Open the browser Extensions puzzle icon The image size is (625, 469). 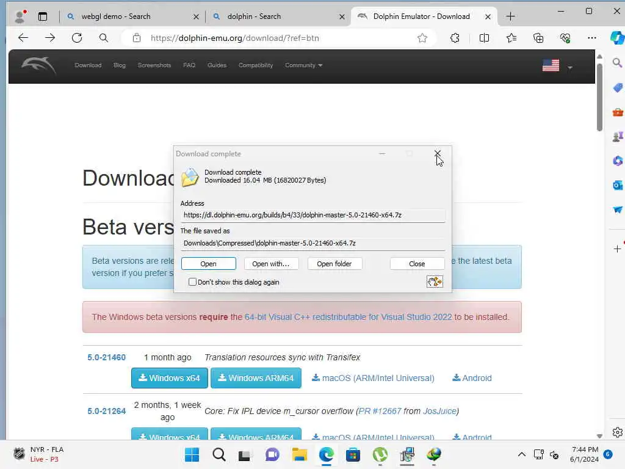click(x=455, y=38)
